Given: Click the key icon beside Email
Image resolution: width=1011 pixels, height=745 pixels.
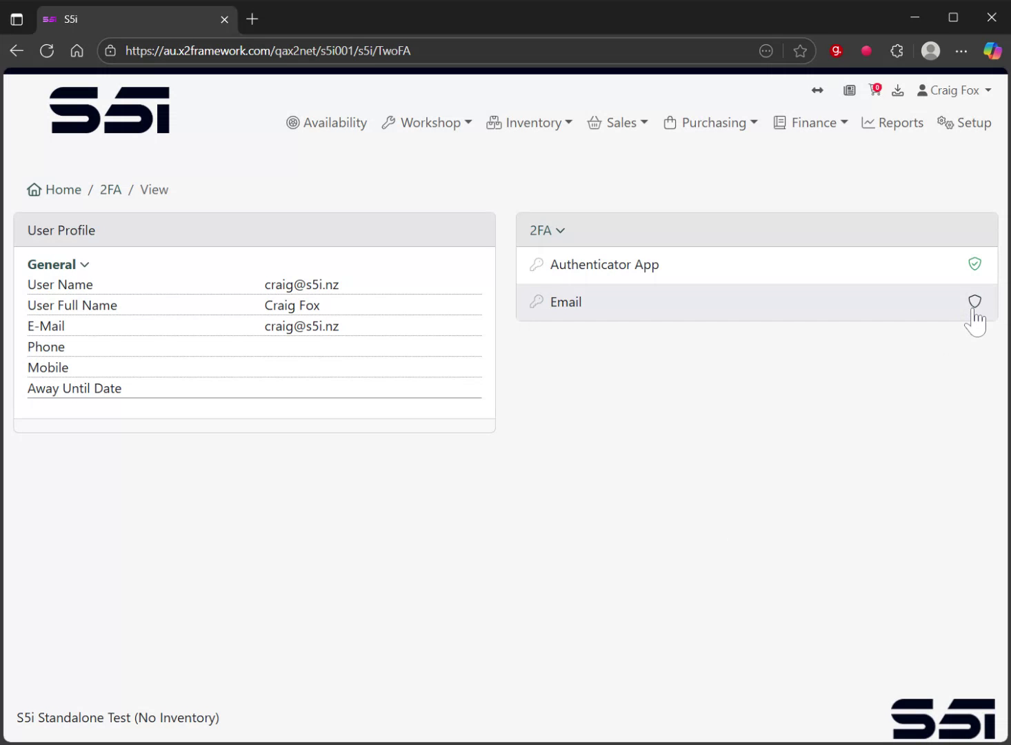Looking at the screenshot, I should [537, 302].
